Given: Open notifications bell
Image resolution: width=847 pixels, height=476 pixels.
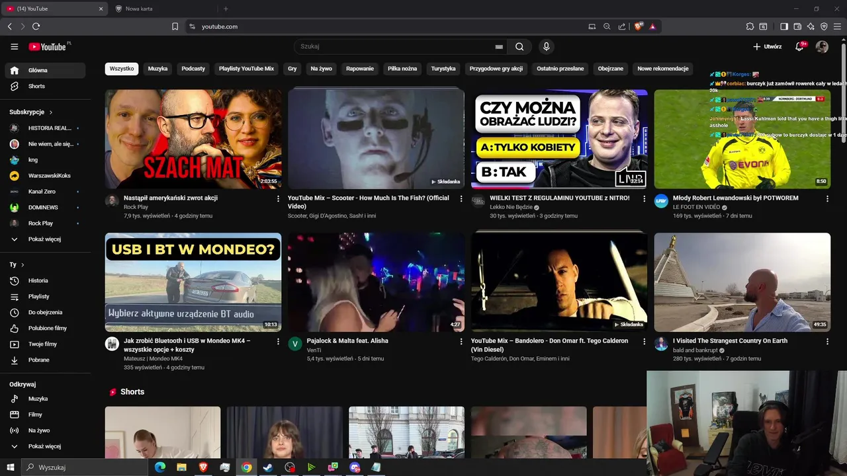Looking at the screenshot, I should point(799,47).
